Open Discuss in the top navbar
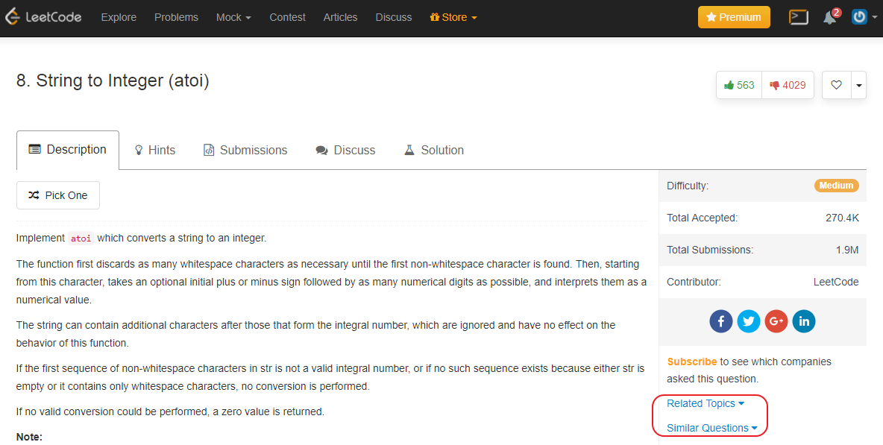 tap(394, 17)
